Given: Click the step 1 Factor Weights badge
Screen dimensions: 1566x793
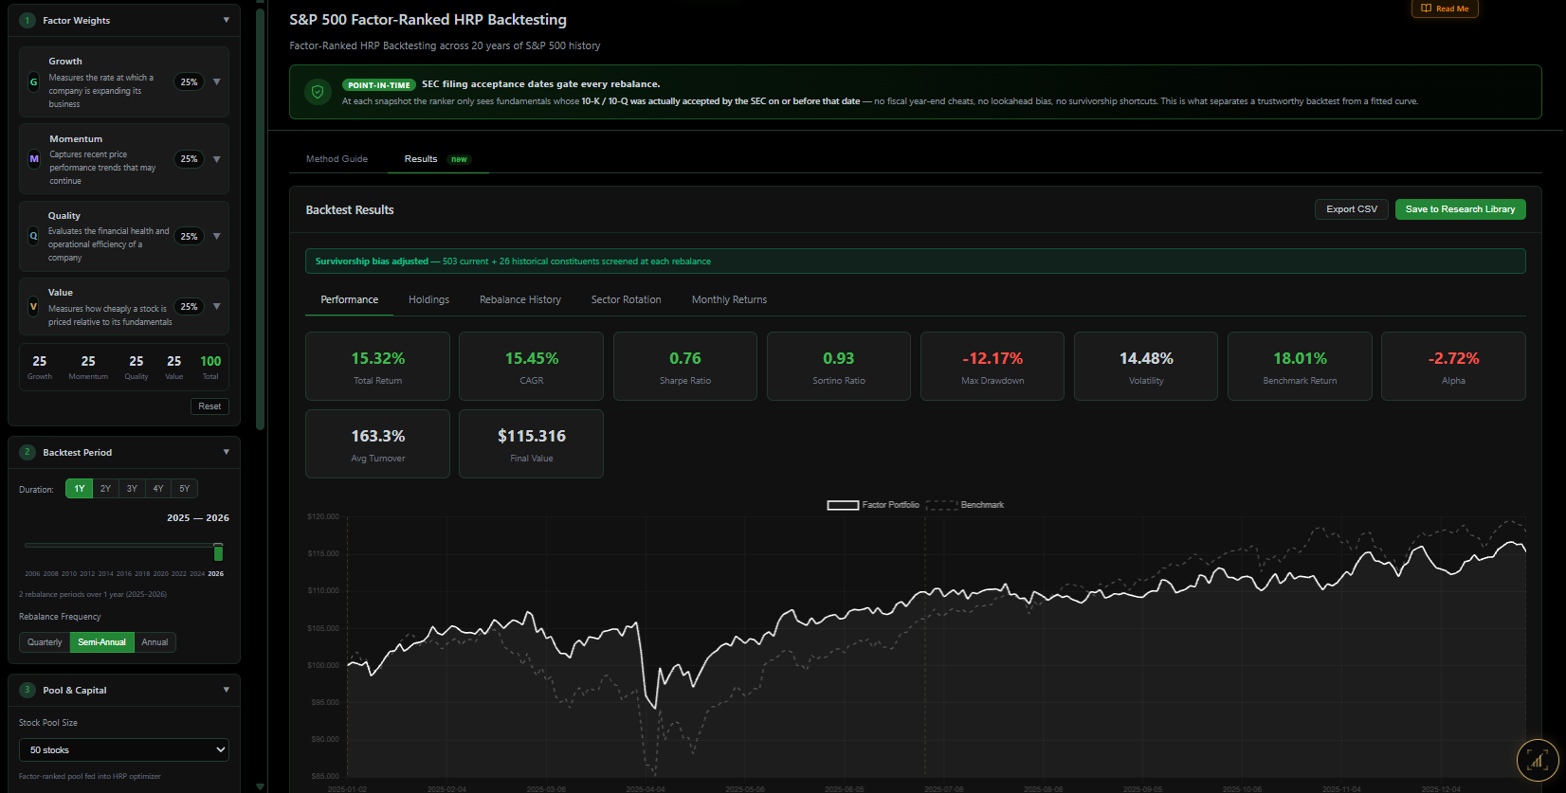Looking at the screenshot, I should [27, 20].
